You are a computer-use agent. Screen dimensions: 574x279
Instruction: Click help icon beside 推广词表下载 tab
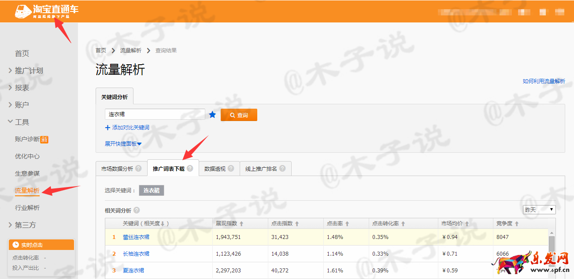tap(190, 169)
